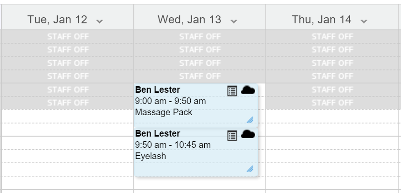Click the 9:50 am - 10:45 am time label
Screen dimensions: 401x193
tap(173, 145)
